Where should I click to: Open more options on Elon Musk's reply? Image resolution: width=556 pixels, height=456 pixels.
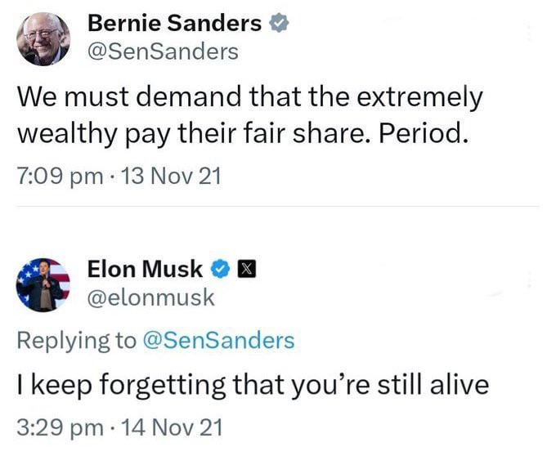[x=529, y=279]
